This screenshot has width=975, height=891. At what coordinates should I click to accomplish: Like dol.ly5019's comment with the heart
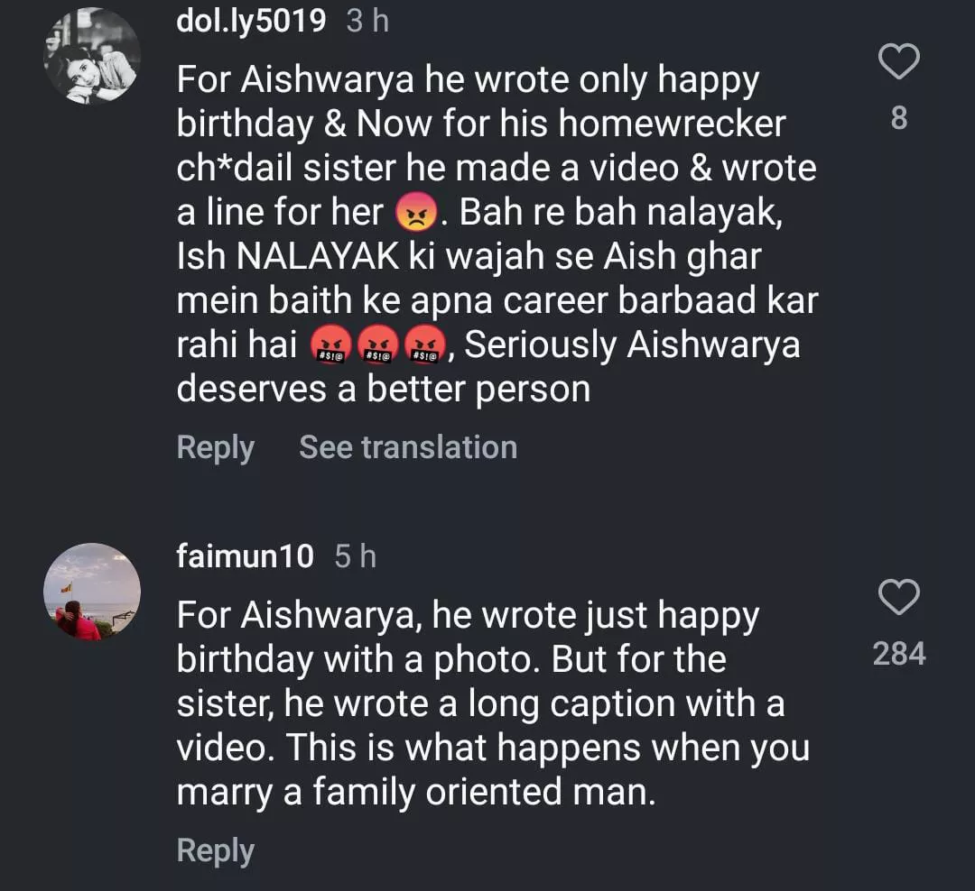[898, 62]
